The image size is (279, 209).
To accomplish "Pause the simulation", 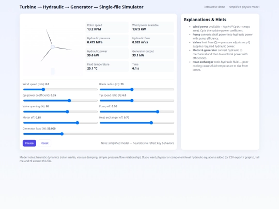I will tap(29, 143).
